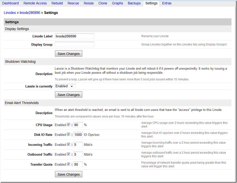237x183 pixels.
Task: Click the 'IO Ops/sec' unit label
Action: pyautogui.click(x=92, y=135)
